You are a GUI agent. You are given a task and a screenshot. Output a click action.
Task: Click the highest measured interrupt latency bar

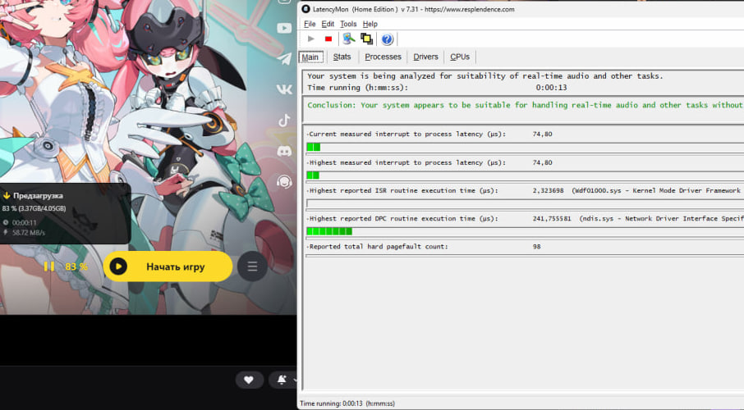pyautogui.click(x=526, y=175)
